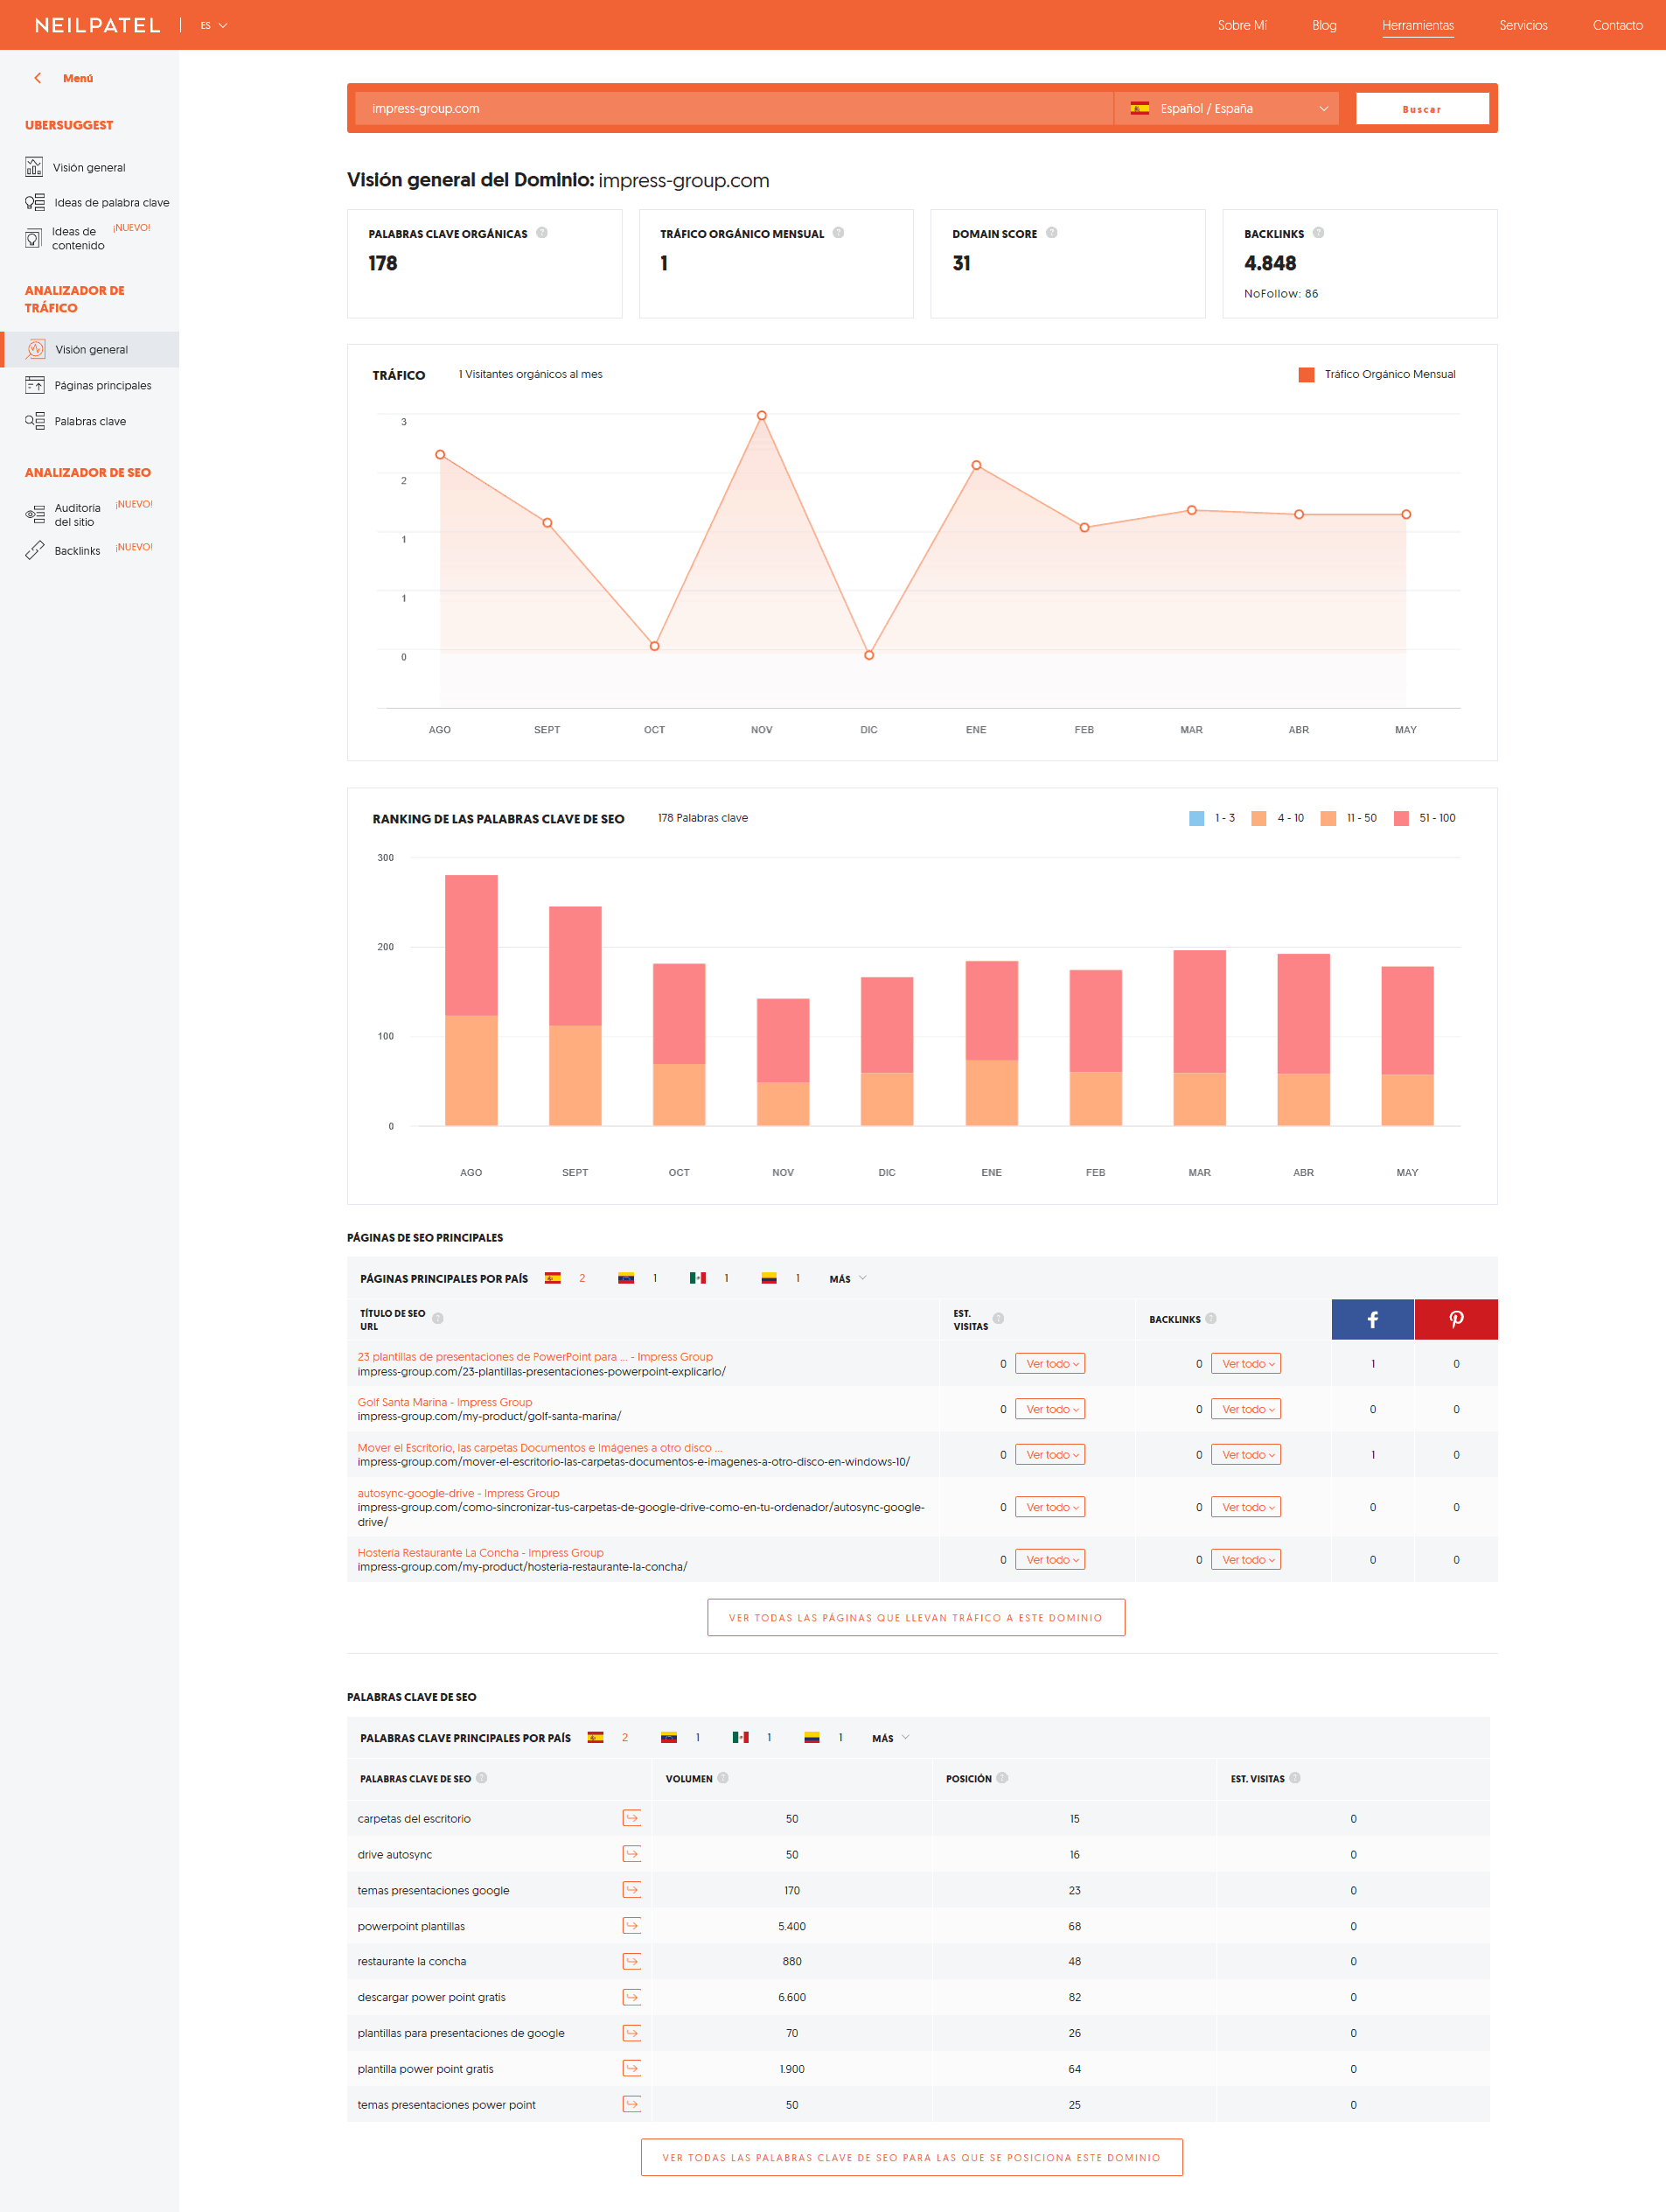Click Venezuela flag in Palabras clave por país
Image resolution: width=1666 pixels, height=2212 pixels.
tap(669, 1737)
